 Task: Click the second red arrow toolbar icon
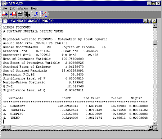click(13, 14)
